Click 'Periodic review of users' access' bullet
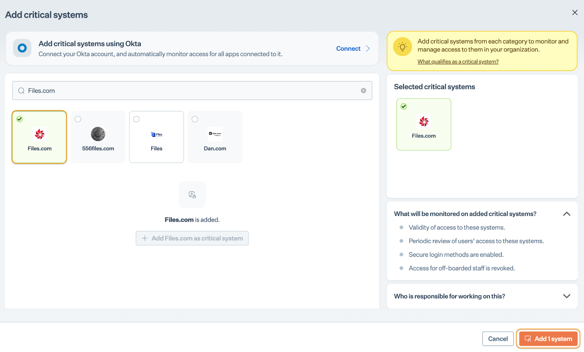584x352 pixels. [476, 241]
